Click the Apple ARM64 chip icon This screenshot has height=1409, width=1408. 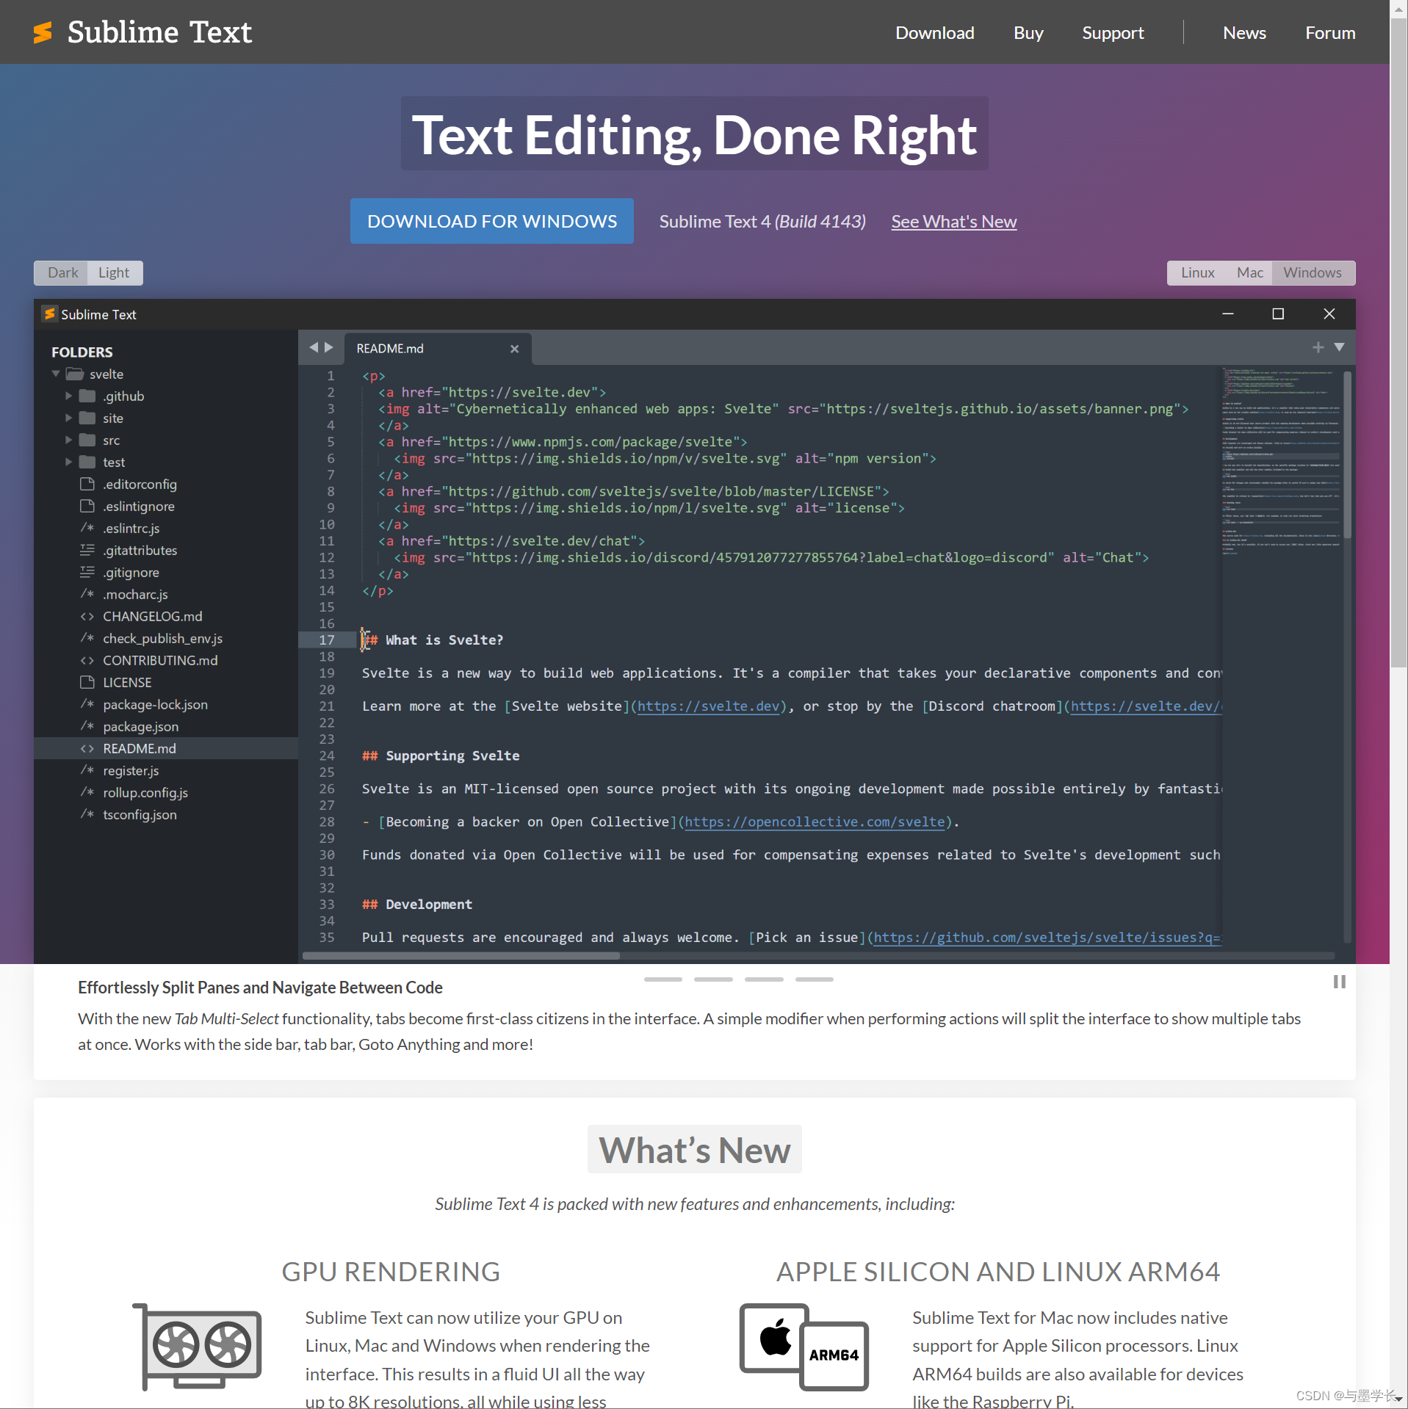coord(804,1347)
